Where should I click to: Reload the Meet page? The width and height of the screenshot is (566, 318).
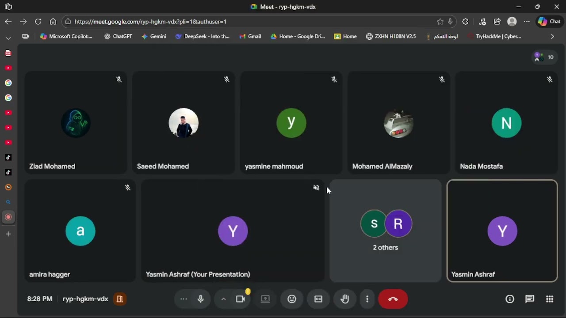(x=38, y=21)
